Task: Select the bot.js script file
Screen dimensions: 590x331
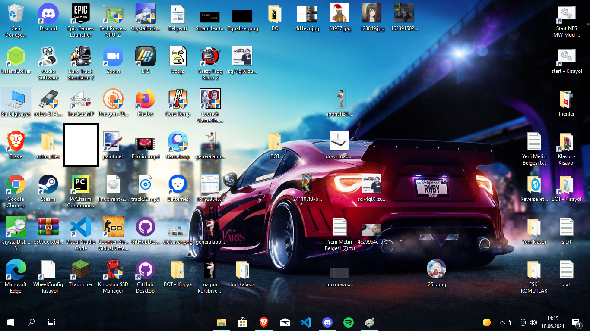Action: tap(178, 60)
